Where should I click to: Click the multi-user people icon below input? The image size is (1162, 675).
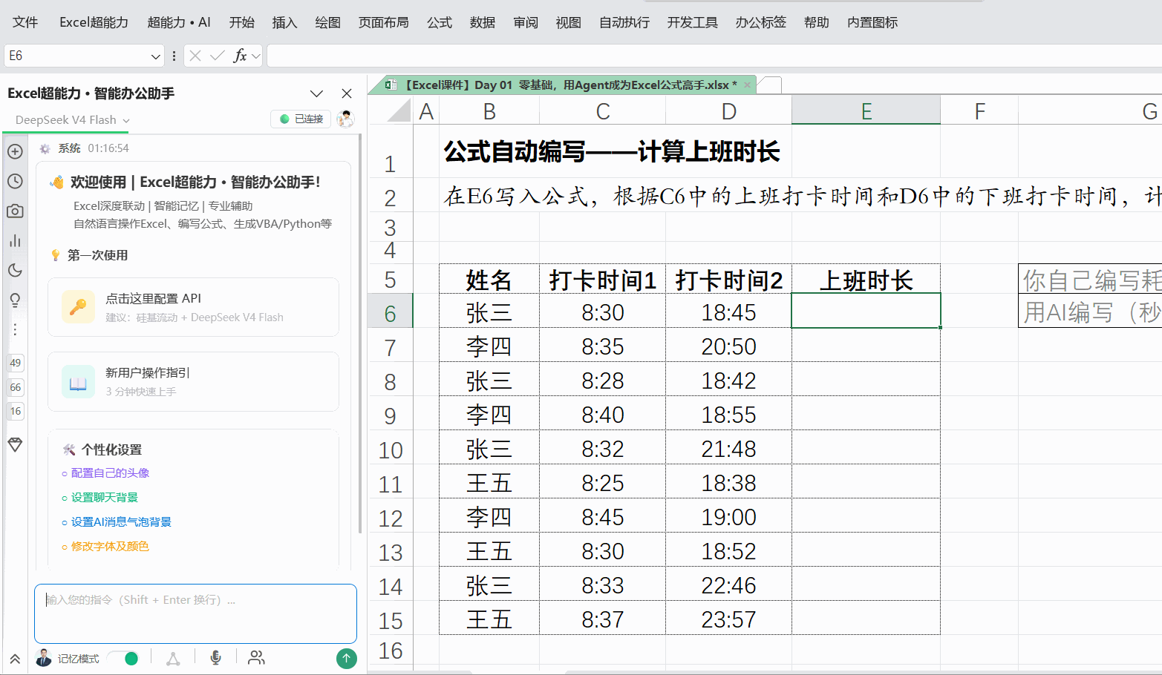click(256, 658)
